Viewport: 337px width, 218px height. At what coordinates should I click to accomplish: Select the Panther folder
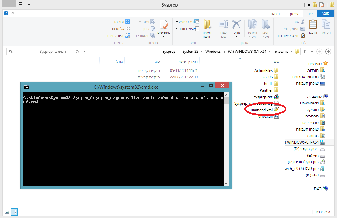pos(269,90)
